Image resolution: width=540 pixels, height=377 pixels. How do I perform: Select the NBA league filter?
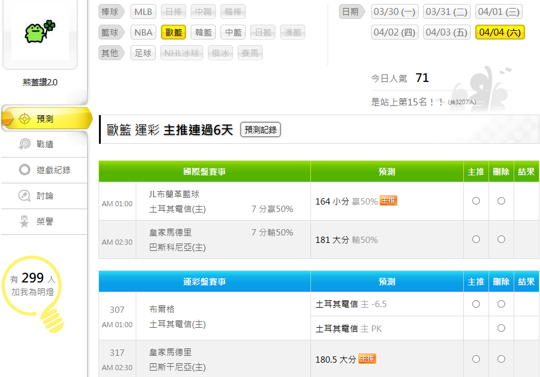[x=143, y=33]
